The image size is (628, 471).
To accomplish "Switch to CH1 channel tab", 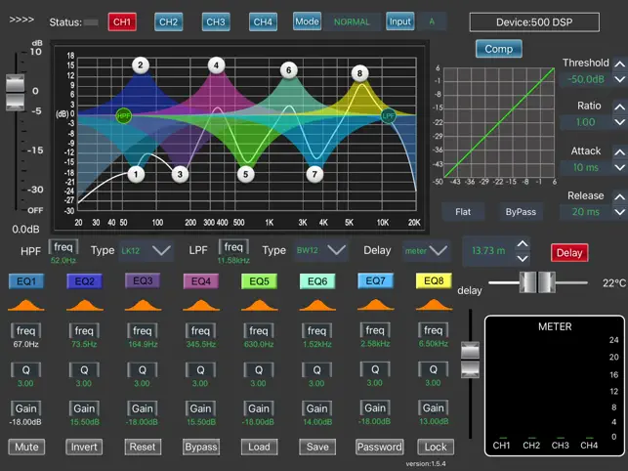I will [122, 22].
